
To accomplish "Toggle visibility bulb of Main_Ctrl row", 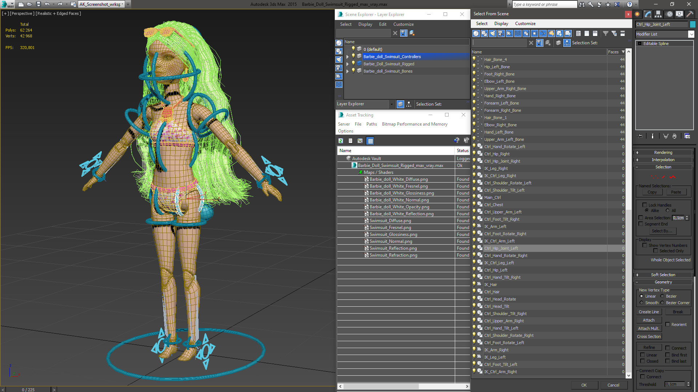I will (474, 197).
